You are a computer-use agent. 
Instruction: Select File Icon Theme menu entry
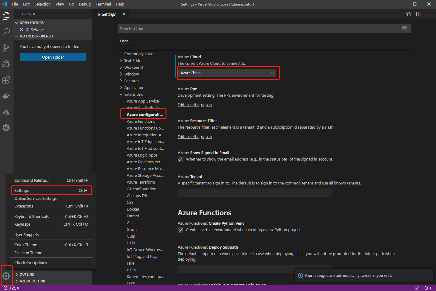(x=51, y=253)
